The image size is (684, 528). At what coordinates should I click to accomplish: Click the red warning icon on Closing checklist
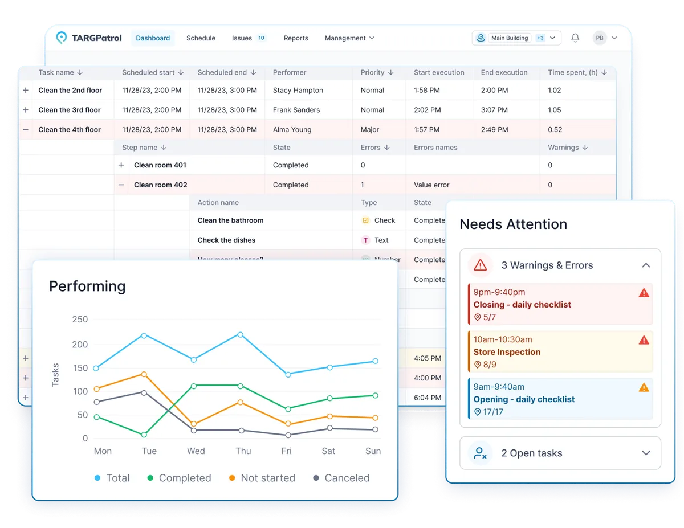tap(644, 293)
